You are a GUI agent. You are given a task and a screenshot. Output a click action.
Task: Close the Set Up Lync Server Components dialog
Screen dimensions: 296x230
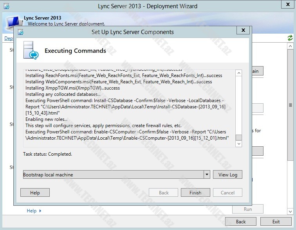pos(243,31)
